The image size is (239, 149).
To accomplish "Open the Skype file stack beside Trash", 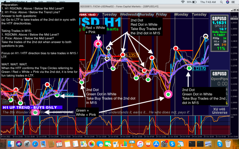I will click(x=220, y=144).
